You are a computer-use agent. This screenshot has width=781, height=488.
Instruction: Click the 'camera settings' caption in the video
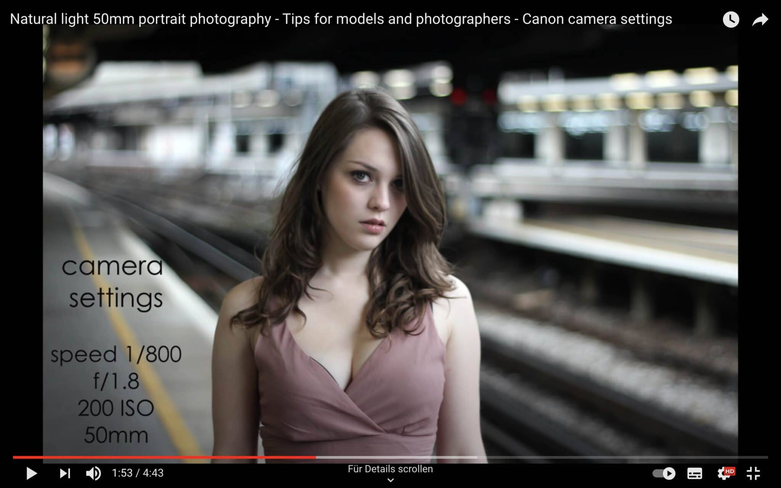click(x=113, y=282)
